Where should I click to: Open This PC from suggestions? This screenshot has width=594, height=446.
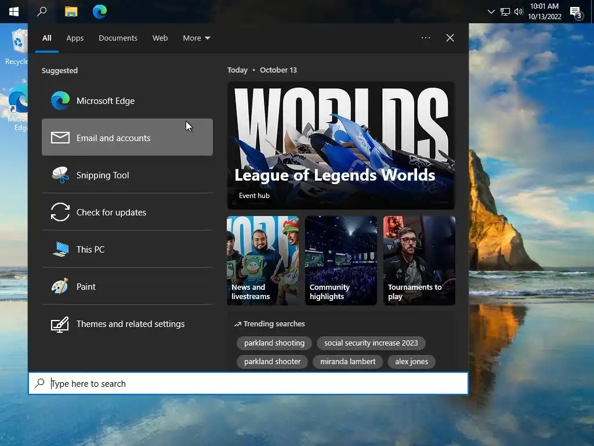[x=127, y=249]
